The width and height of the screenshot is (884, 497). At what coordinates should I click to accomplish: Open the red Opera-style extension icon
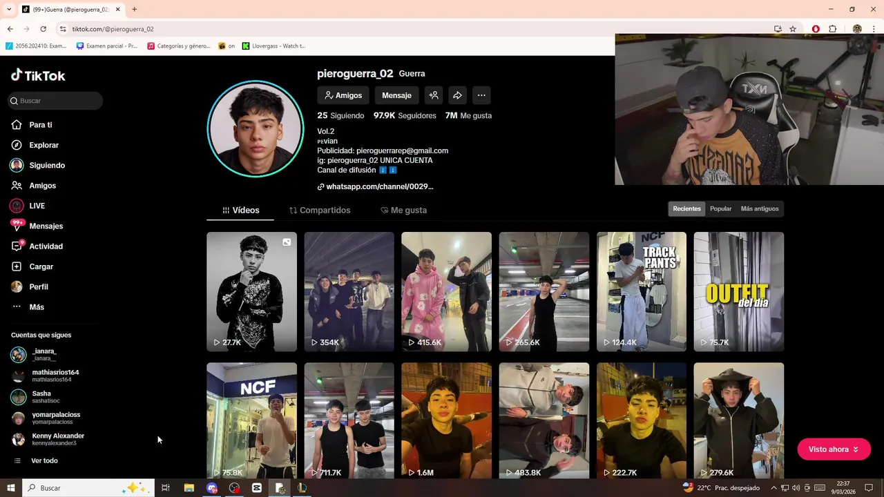pyautogui.click(x=816, y=29)
